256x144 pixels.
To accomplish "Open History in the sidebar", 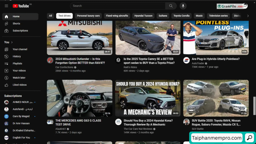I will click(x=17, y=56).
